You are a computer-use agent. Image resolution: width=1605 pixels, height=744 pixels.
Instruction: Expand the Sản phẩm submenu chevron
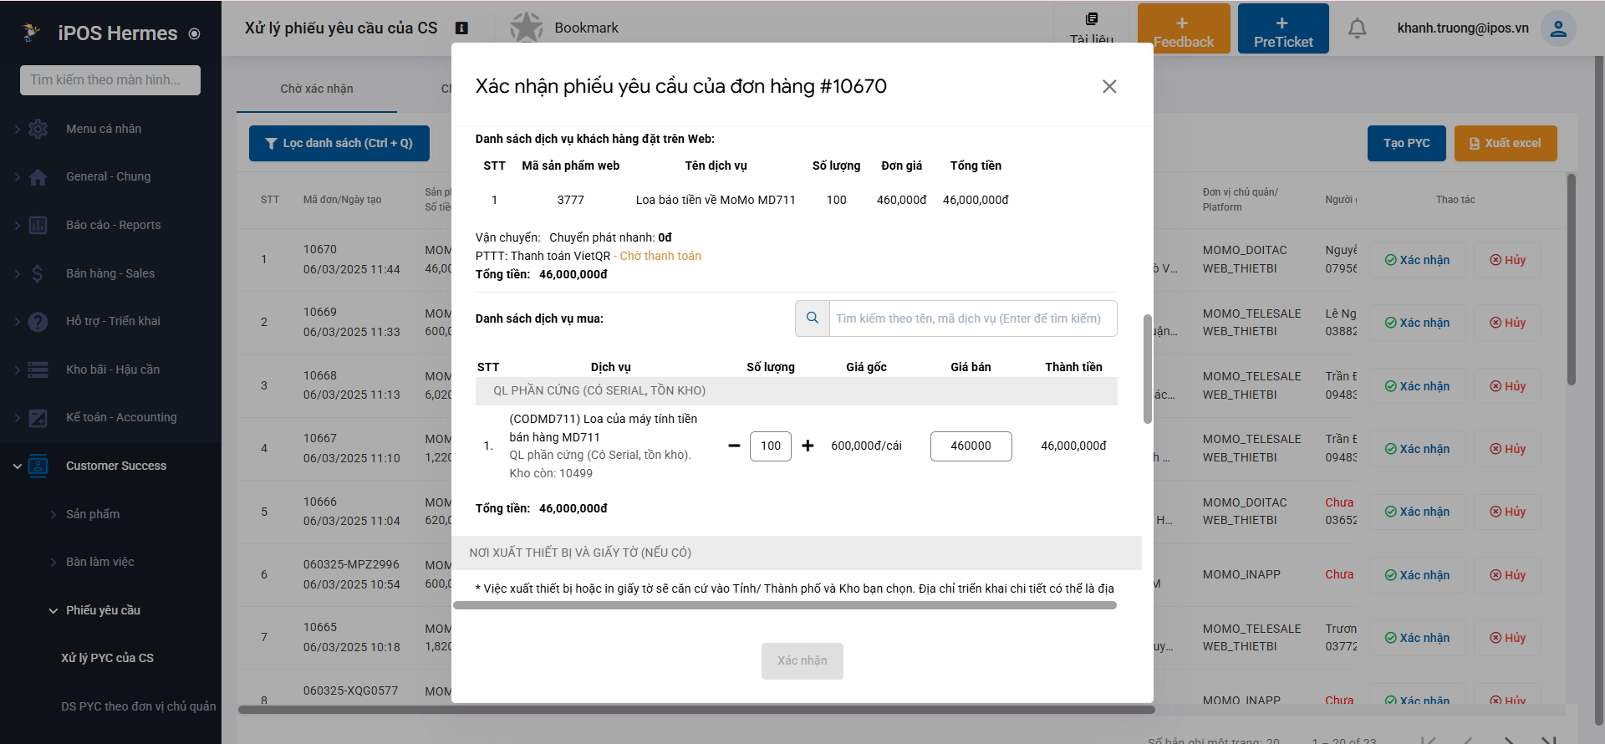53,514
